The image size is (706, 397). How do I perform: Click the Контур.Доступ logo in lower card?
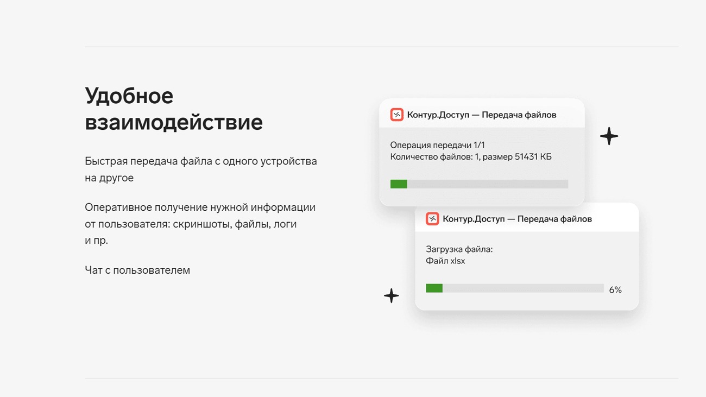tap(432, 219)
